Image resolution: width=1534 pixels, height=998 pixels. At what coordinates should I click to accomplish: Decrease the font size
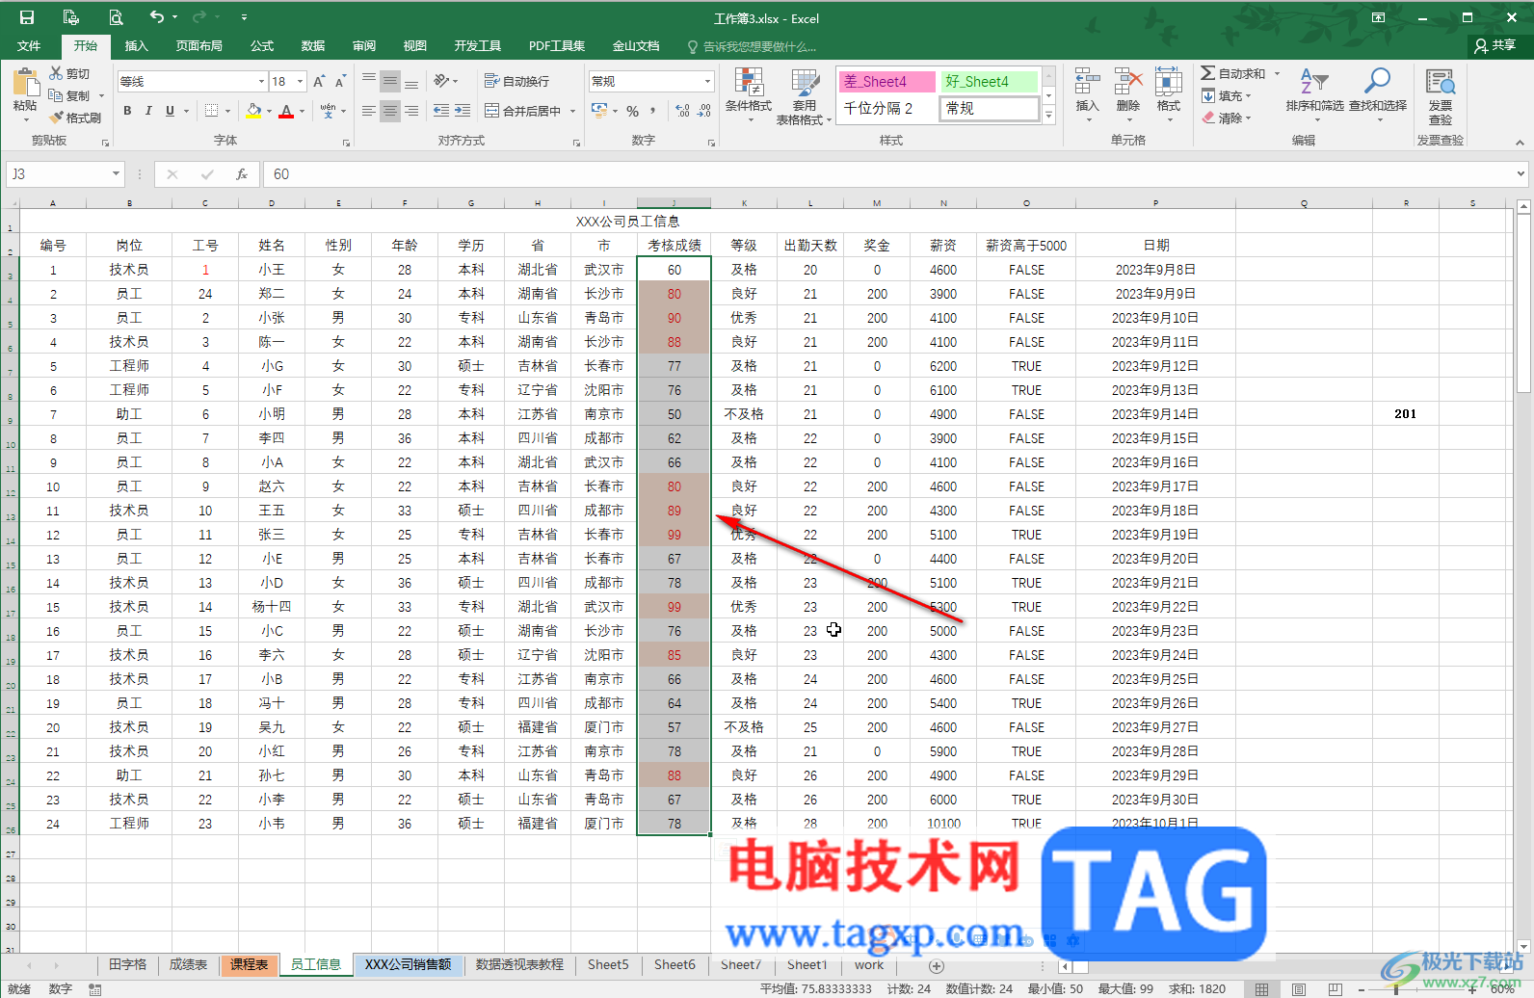point(340,82)
